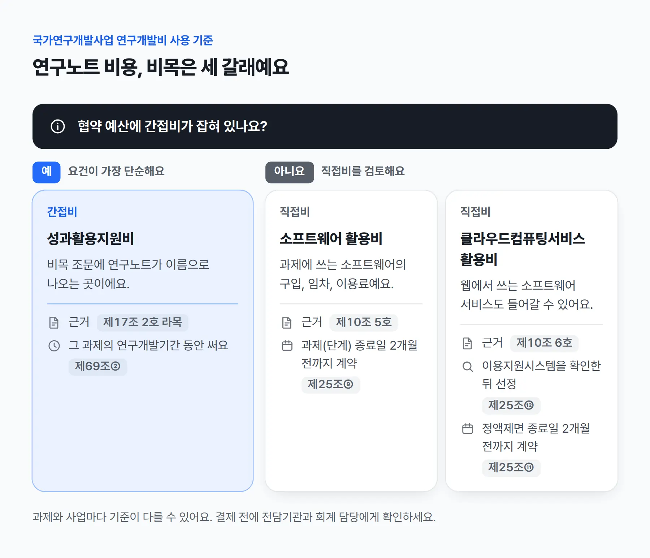Click document icon beside 제17조 2호 라목
The image size is (650, 558).
pos(54,323)
